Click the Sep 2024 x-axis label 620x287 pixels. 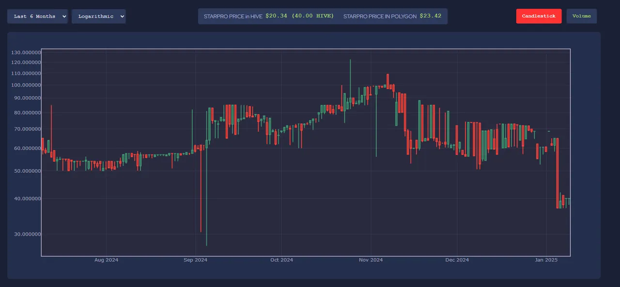[195, 260]
